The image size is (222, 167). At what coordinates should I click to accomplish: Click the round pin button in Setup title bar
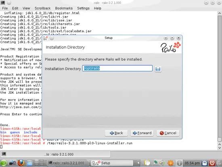point(52,38)
